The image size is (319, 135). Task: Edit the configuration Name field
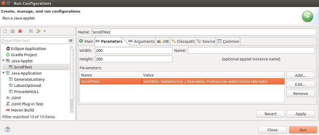tap(204, 32)
